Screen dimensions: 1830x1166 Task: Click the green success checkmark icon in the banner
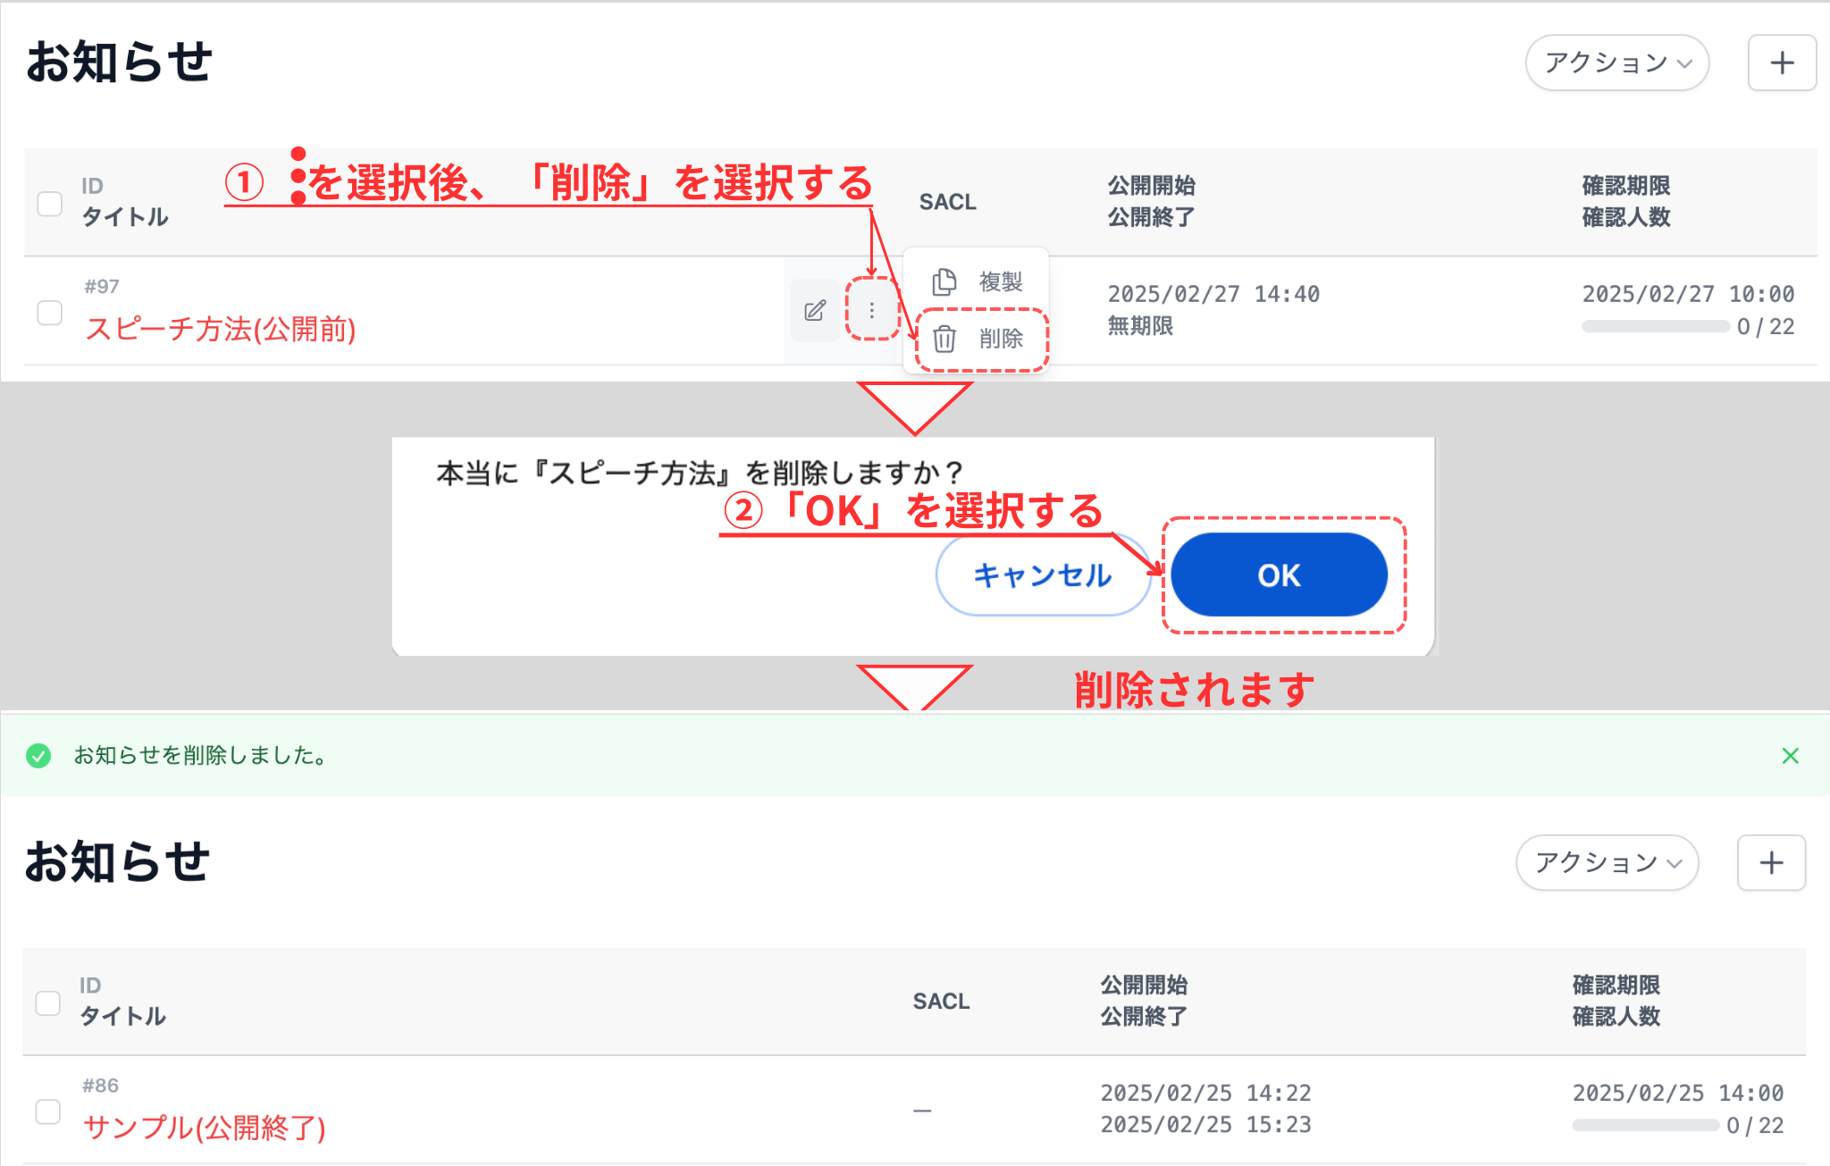[38, 755]
